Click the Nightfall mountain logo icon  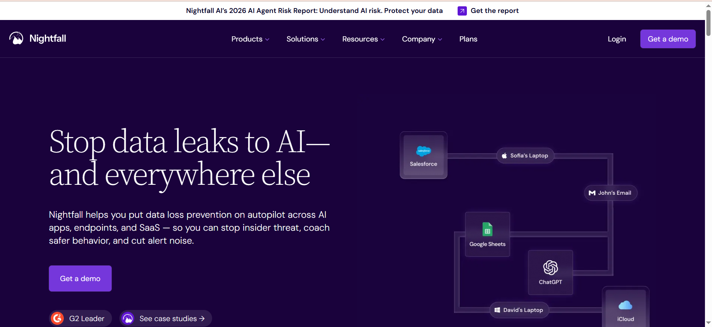[16, 38]
